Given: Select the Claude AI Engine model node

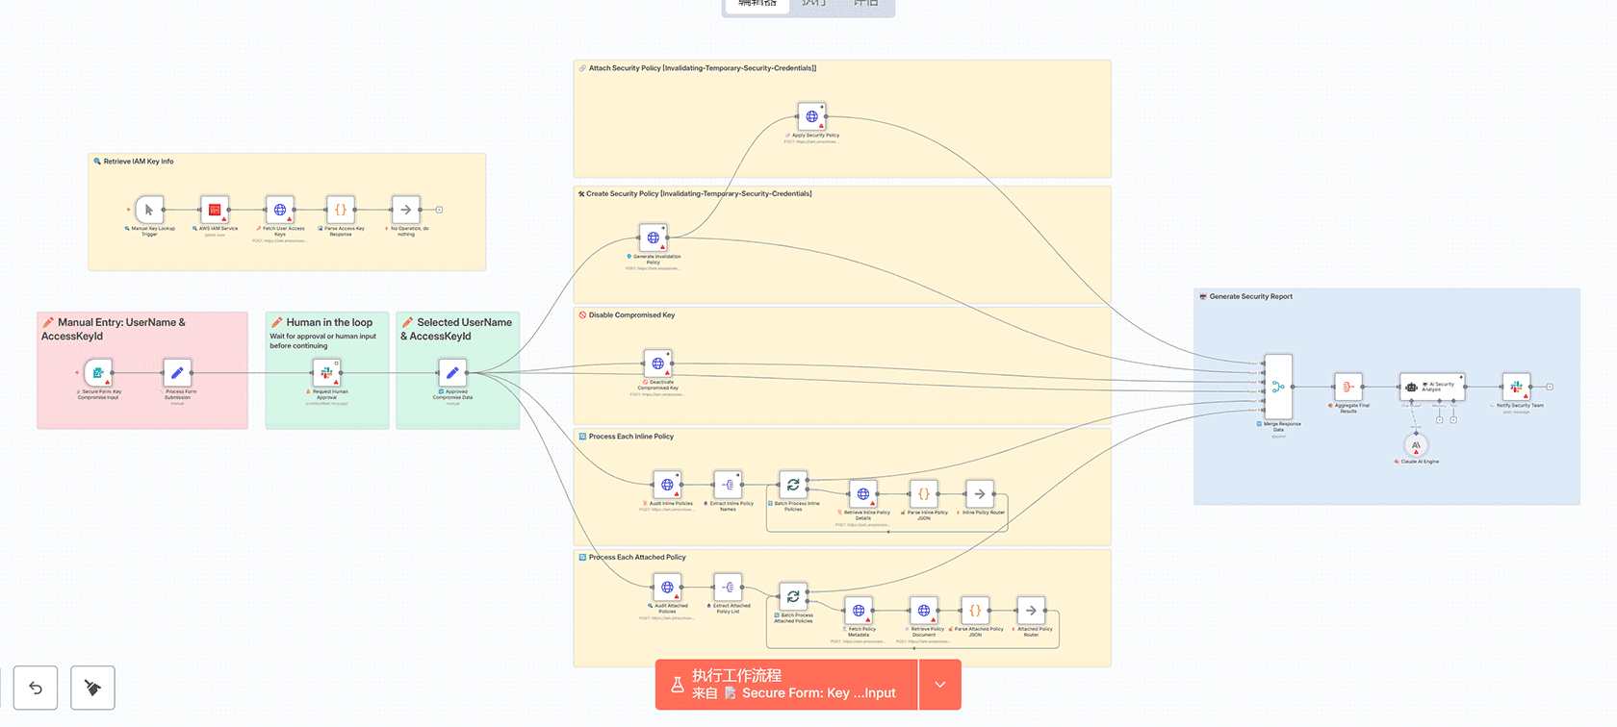Looking at the screenshot, I should point(1416,445).
